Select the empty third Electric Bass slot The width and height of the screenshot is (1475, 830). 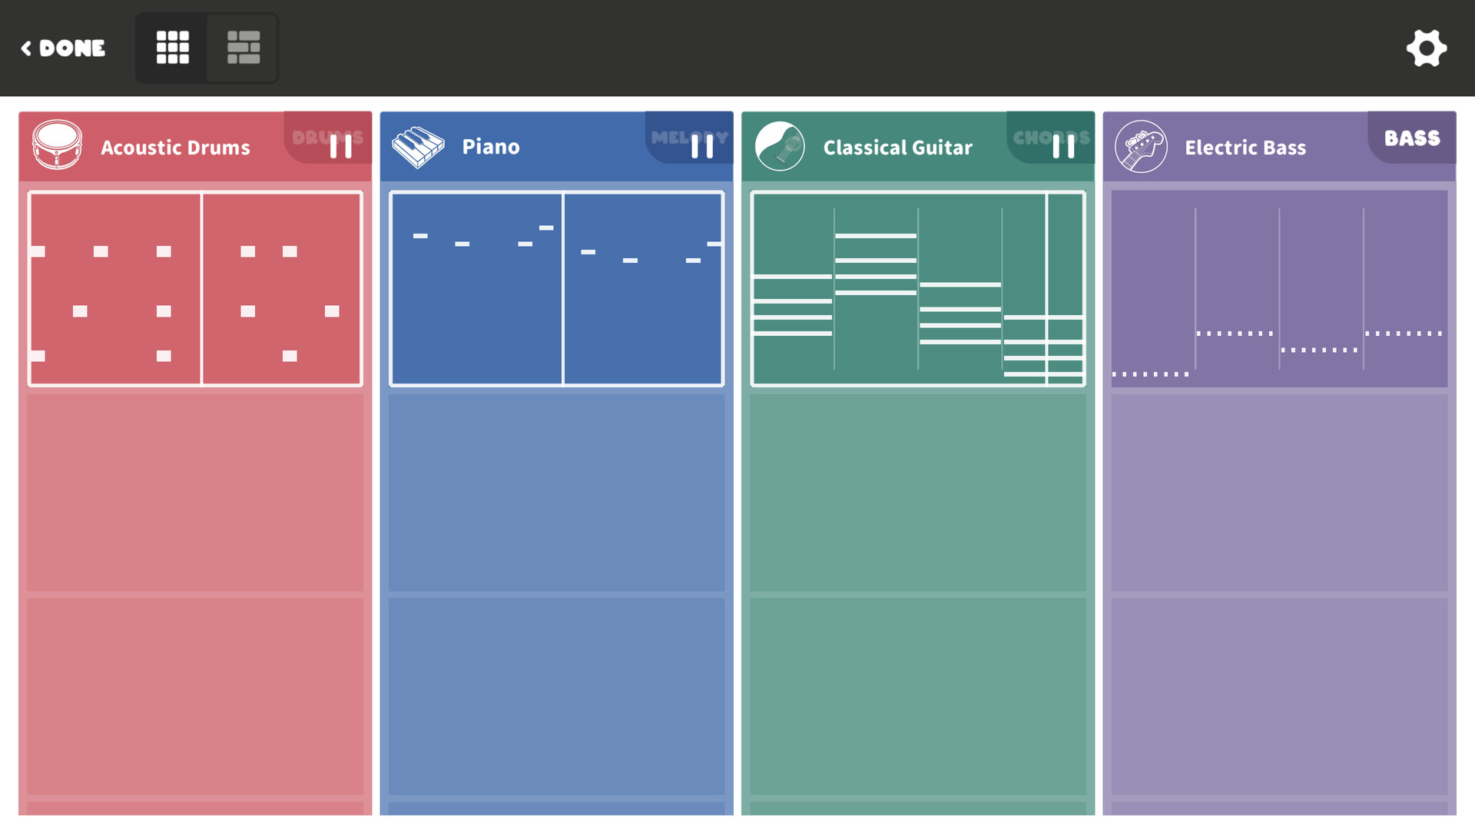[x=1279, y=696]
